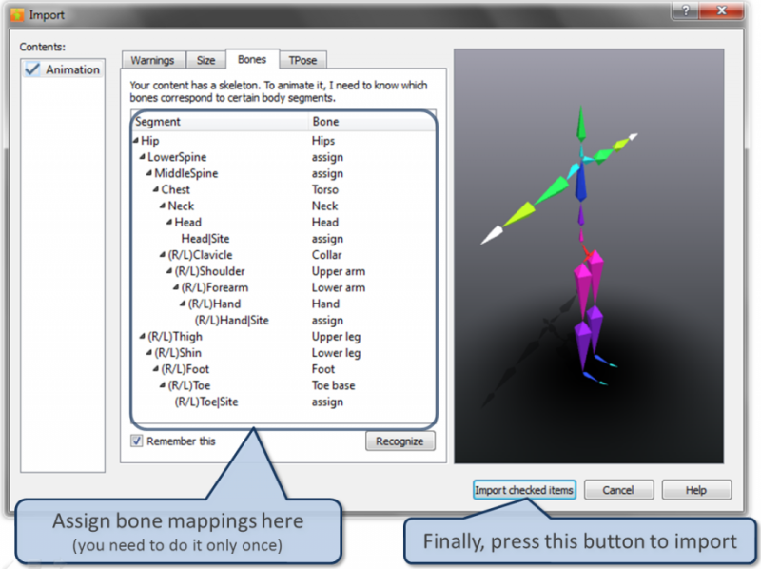Click assign in the (R/L)Toe|Site row

tap(327, 402)
